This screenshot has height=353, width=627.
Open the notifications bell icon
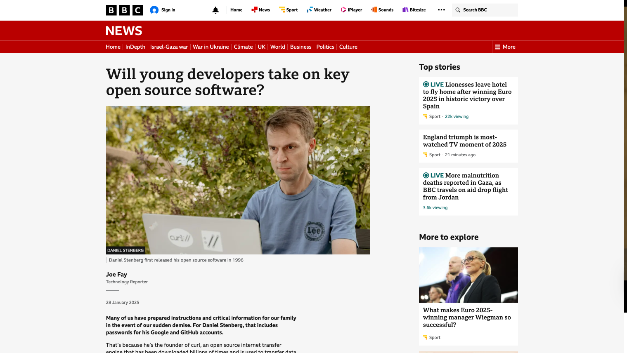(x=215, y=10)
